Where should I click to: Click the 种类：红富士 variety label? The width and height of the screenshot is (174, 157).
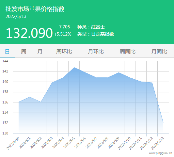tap(91, 27)
